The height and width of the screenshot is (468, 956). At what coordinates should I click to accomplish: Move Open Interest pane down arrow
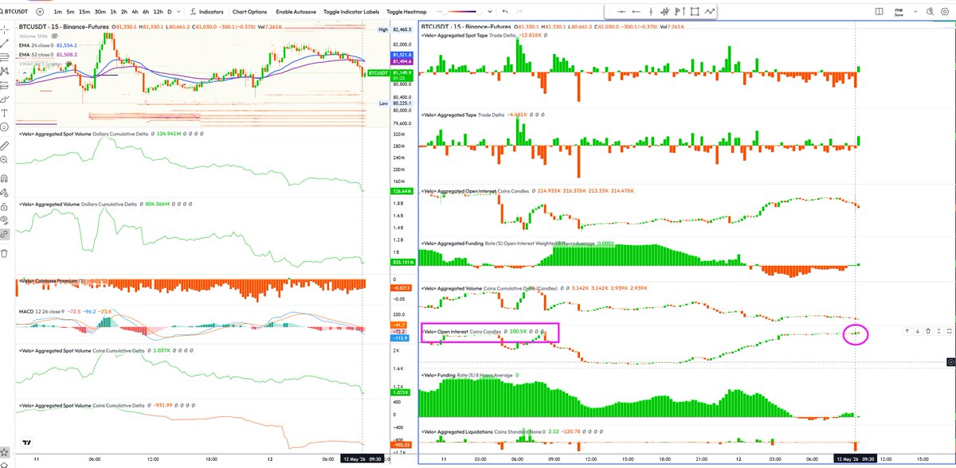point(917,331)
